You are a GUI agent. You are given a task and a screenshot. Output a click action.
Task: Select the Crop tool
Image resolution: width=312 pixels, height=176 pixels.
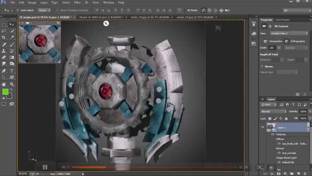point(4,37)
